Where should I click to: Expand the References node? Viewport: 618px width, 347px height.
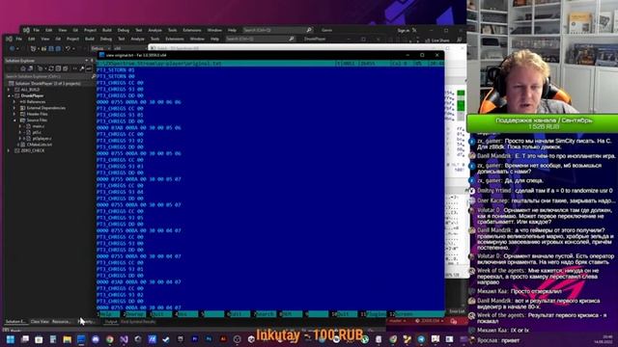tap(14, 102)
